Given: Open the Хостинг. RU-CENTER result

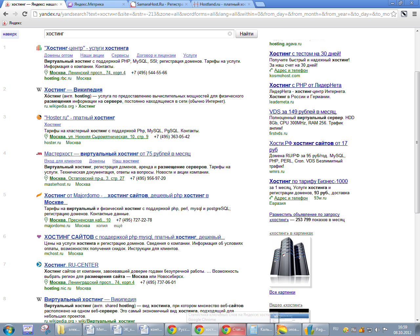Looking at the screenshot, I should tap(71, 265).
